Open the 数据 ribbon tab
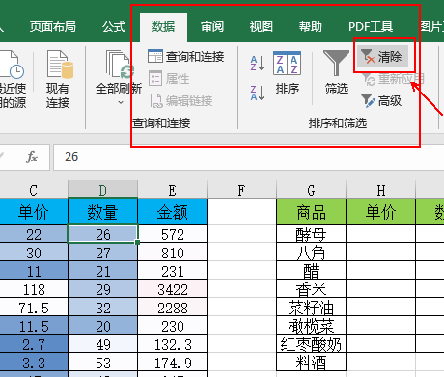 [163, 27]
